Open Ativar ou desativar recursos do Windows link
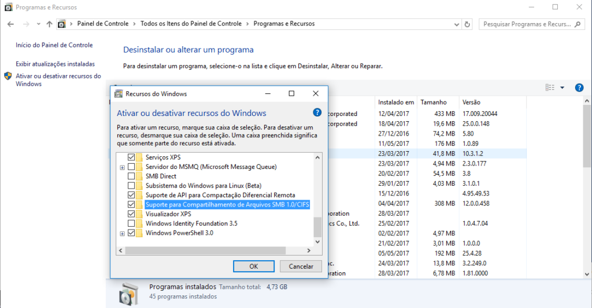This screenshot has width=592, height=308. [58, 80]
